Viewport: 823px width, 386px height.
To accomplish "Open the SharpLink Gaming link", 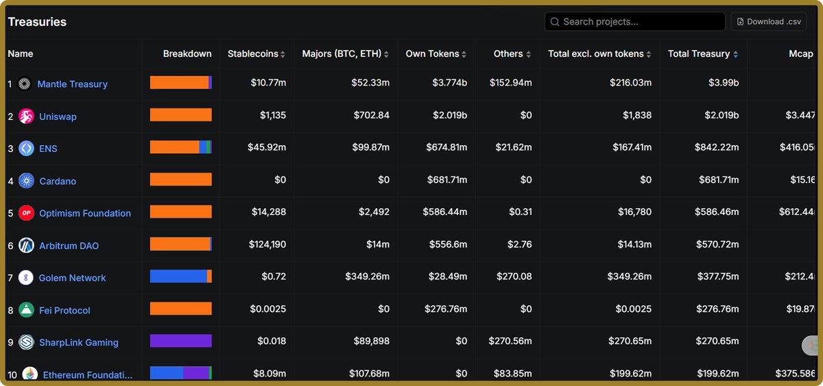I will click(x=79, y=342).
